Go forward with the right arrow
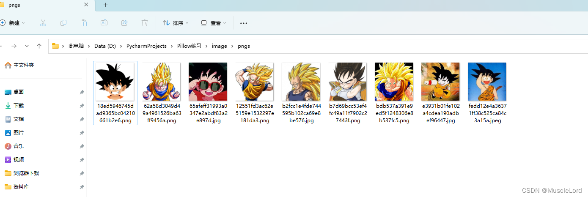This screenshot has width=588, height=197. click(14, 46)
